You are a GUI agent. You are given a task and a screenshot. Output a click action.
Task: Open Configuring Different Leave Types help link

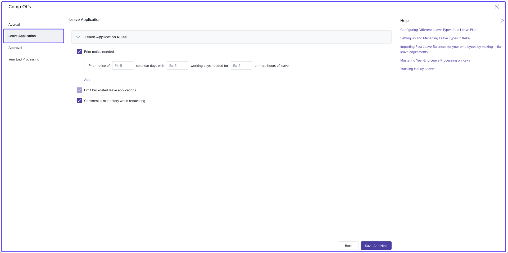438,30
